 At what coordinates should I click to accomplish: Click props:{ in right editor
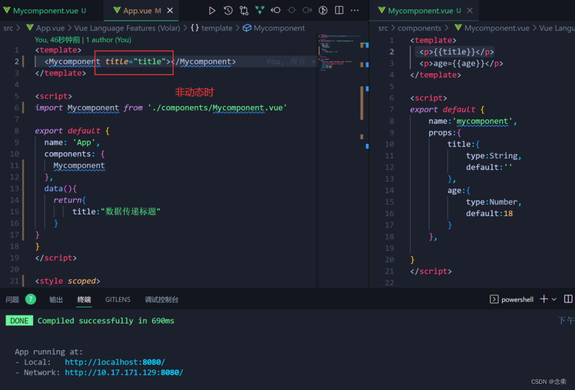tap(445, 133)
